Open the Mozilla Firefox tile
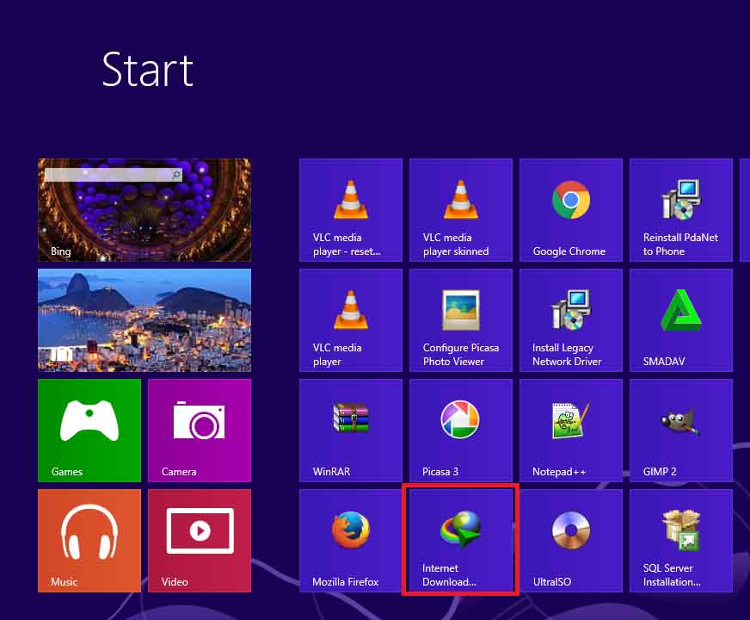Viewport: 750px width, 620px height. coord(351,541)
